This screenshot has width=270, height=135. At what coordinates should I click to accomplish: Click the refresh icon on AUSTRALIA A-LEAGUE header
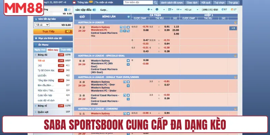235,23
